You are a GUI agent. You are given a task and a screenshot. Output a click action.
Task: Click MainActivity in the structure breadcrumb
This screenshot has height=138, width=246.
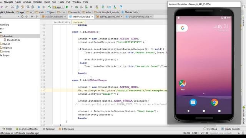click(x=62, y=22)
